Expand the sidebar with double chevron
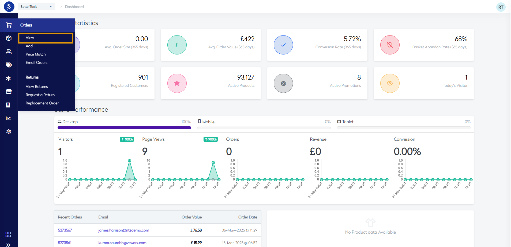The image size is (511, 247). pyautogui.click(x=8, y=245)
